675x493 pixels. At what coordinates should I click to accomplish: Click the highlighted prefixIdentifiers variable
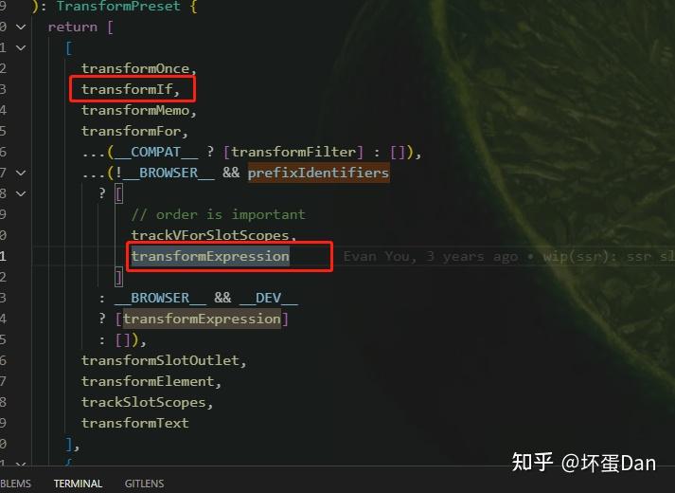(x=318, y=173)
